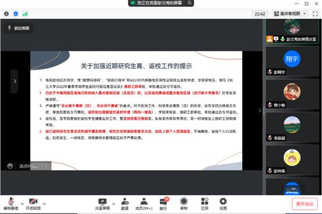Expand the audio options arrow
The height and width of the screenshot is (214, 322).
pyautogui.click(x=22, y=204)
